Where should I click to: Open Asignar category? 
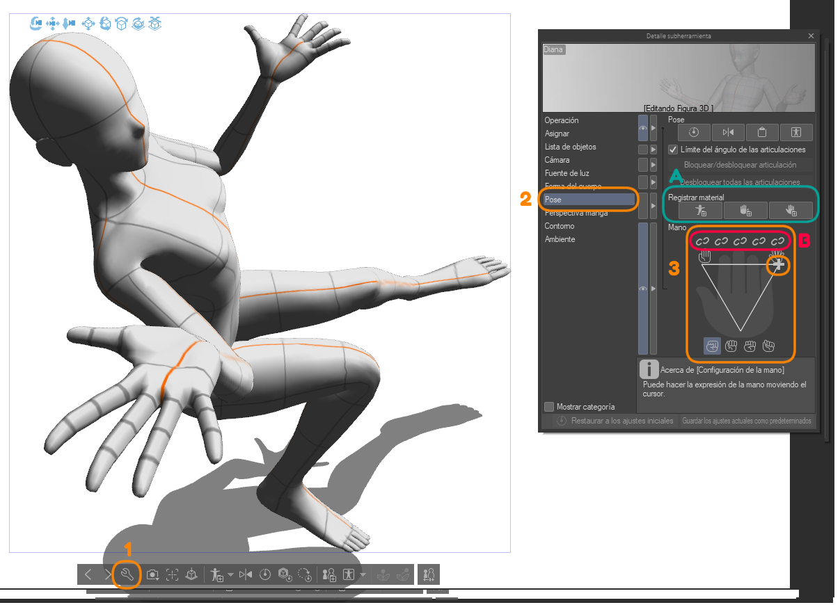[557, 134]
